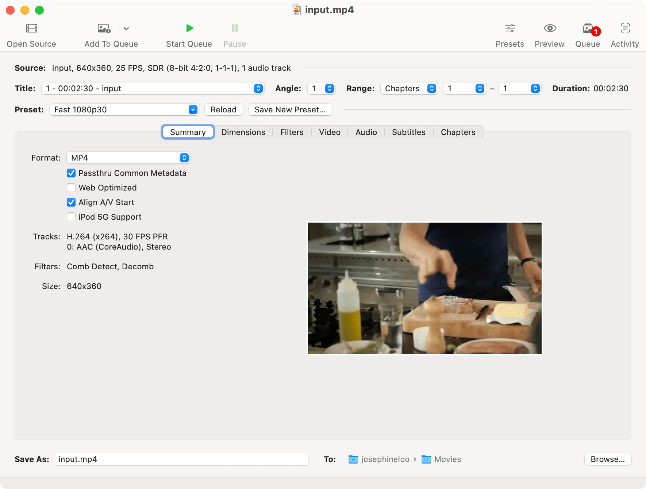
Task: Click the Save As filename field
Action: (182, 459)
